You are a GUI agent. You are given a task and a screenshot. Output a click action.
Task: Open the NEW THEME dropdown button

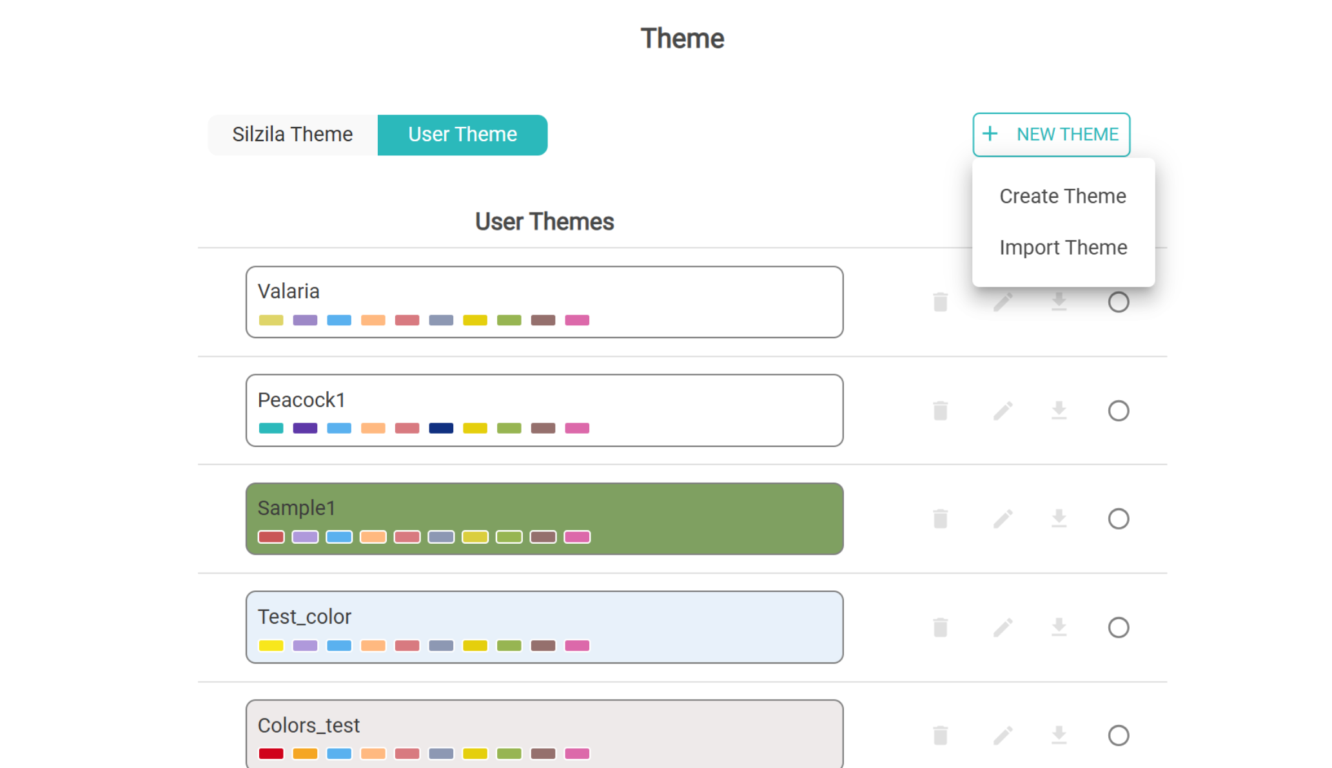tap(1051, 134)
